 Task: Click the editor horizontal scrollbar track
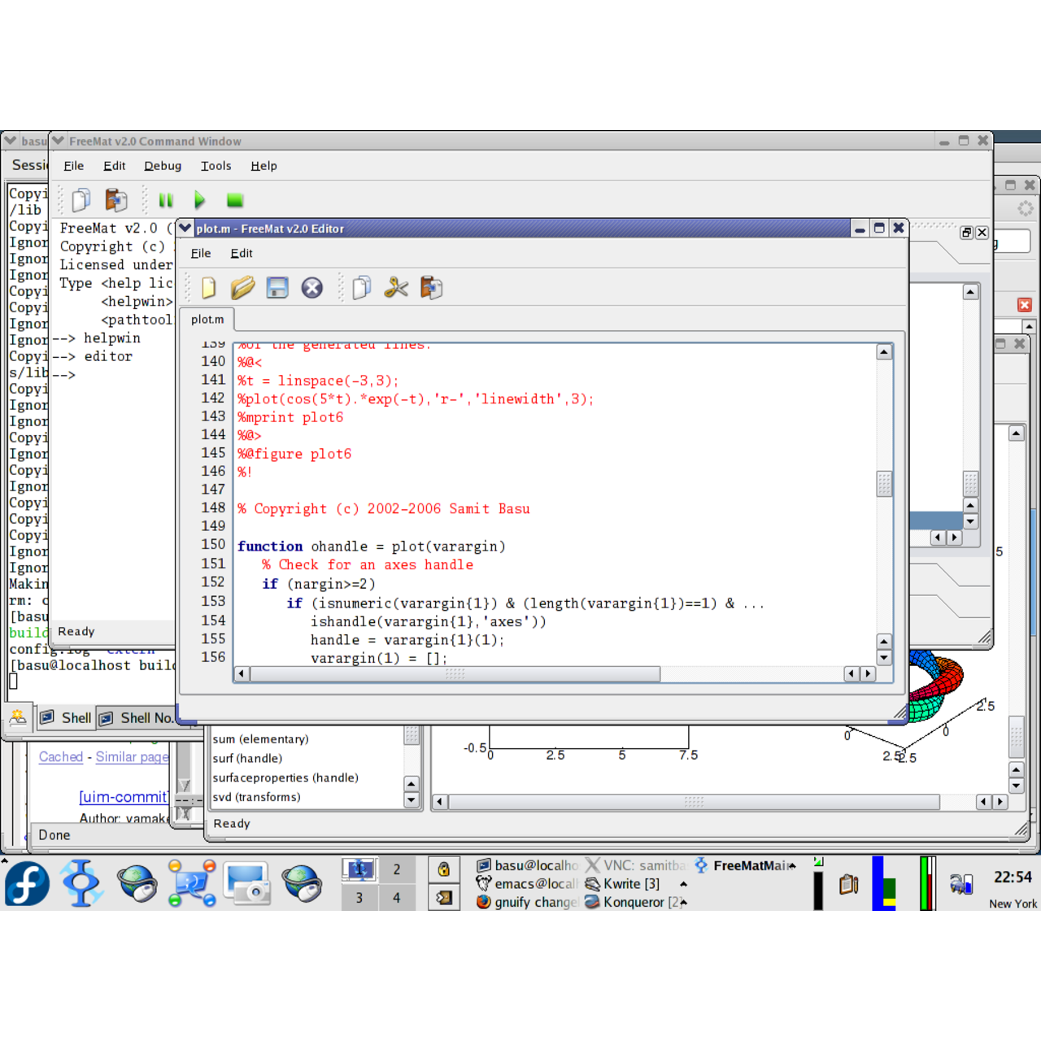click(x=748, y=674)
